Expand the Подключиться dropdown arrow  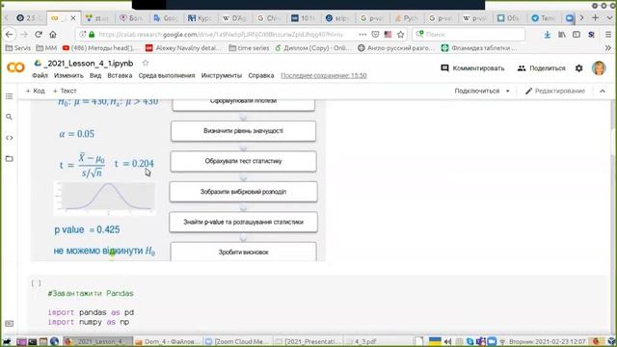tap(508, 91)
